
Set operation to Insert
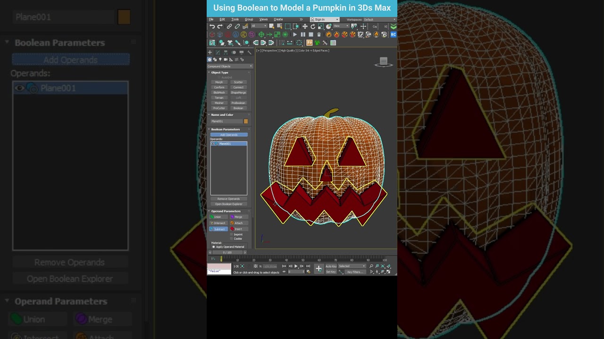(239, 229)
